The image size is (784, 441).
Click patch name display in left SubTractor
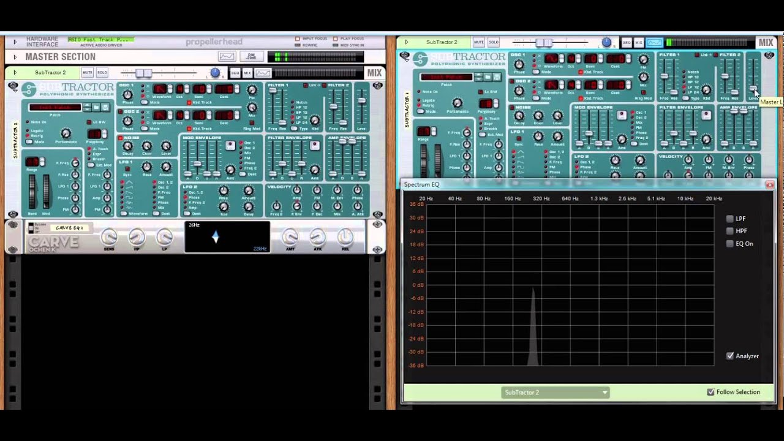coord(56,107)
